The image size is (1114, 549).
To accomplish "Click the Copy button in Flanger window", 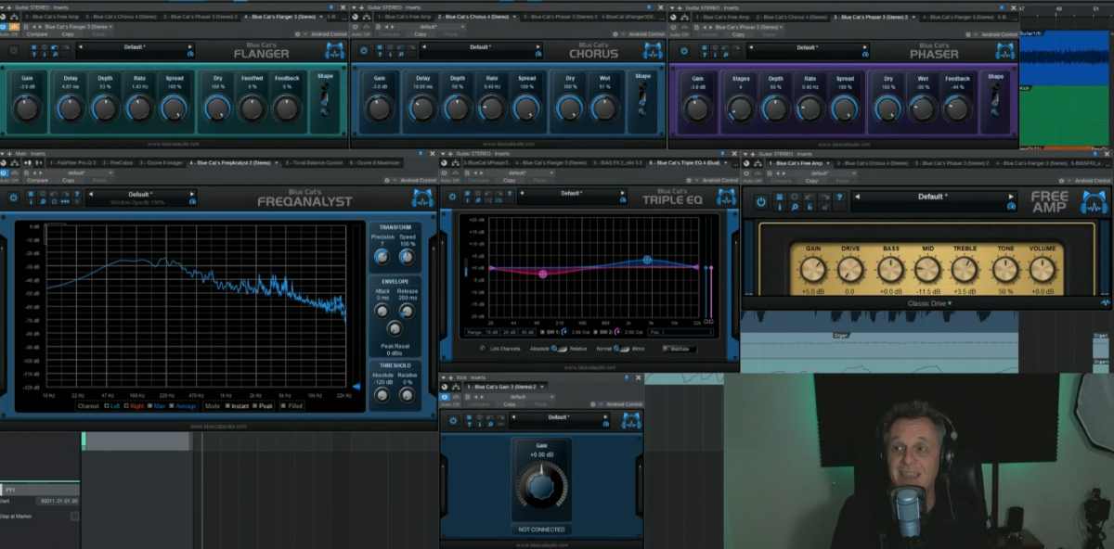I will [67, 33].
